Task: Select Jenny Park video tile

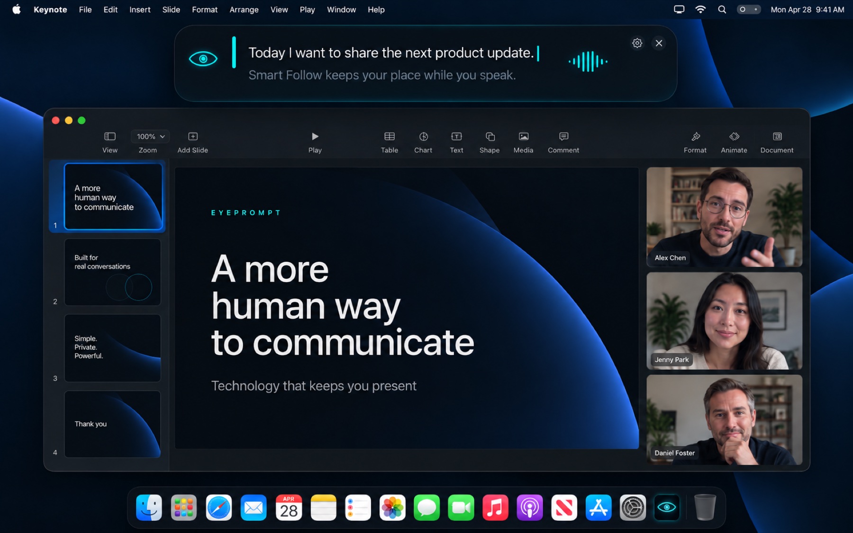Action: tap(724, 320)
